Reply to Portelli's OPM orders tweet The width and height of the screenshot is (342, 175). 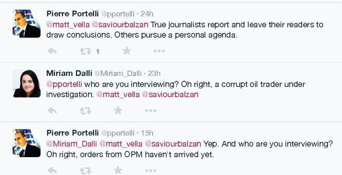pyautogui.click(x=52, y=170)
